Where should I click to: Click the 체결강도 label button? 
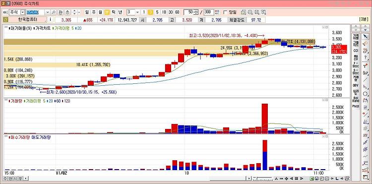237,20
